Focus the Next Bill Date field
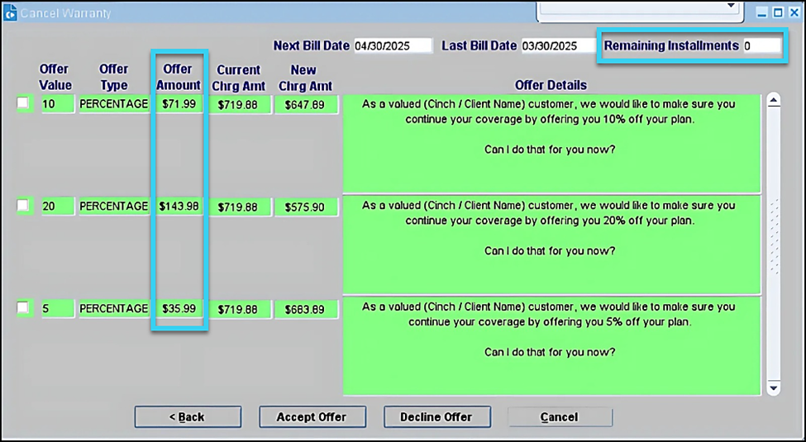The image size is (806, 442). tap(393, 46)
